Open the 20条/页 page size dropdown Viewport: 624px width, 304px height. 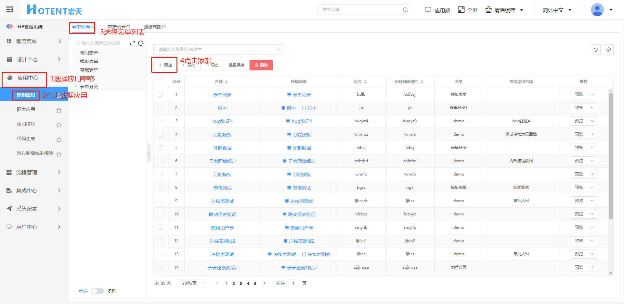point(192,283)
